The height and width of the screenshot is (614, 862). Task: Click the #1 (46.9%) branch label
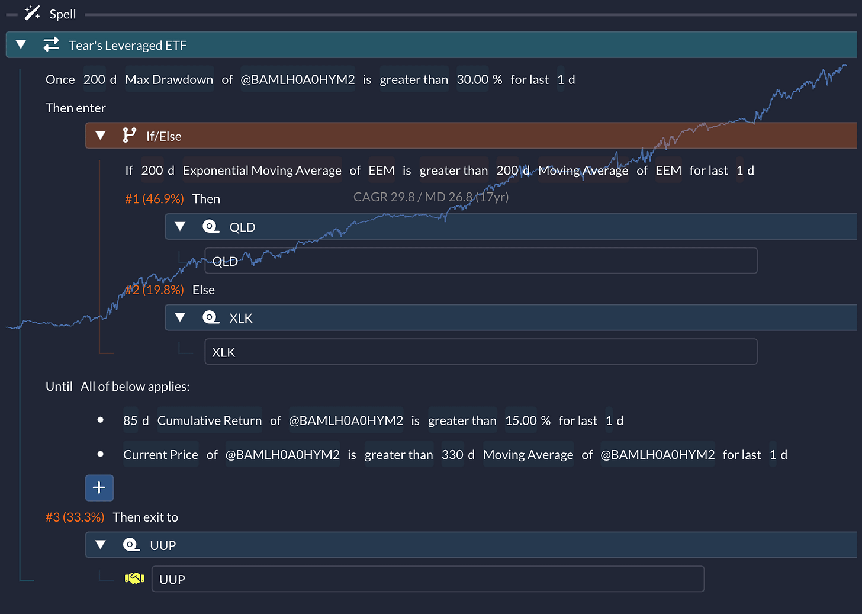coord(155,199)
